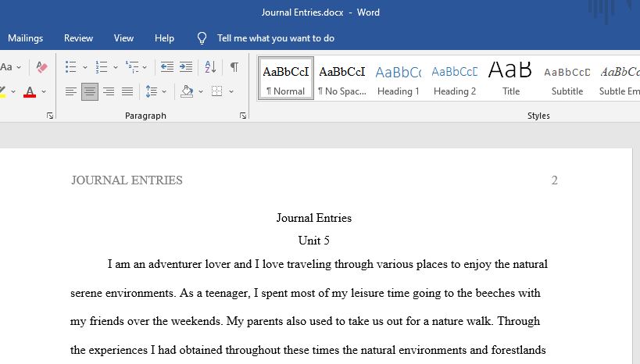Open the Multilevel List dropdown arrow
The width and height of the screenshot is (640, 364).
(x=145, y=67)
